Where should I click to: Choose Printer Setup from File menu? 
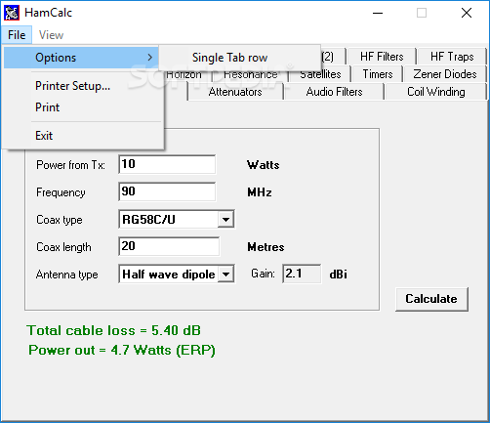(x=72, y=86)
